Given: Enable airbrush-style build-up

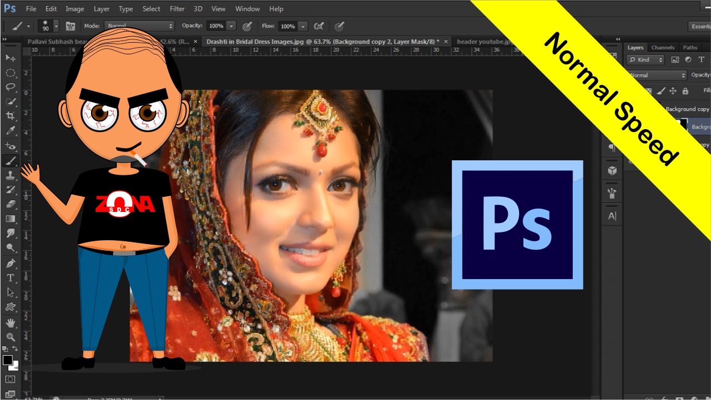Looking at the screenshot, I should click(x=319, y=26).
